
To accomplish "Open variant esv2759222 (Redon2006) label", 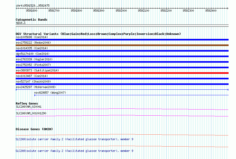I will (x=33, y=43).
